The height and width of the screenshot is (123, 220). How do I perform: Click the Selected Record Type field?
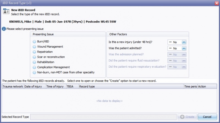coord(103,117)
